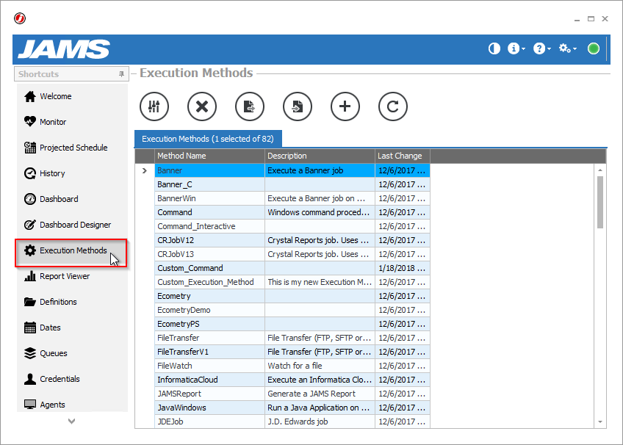Click the green connection status indicator
The height and width of the screenshot is (445, 623).
pyautogui.click(x=593, y=48)
